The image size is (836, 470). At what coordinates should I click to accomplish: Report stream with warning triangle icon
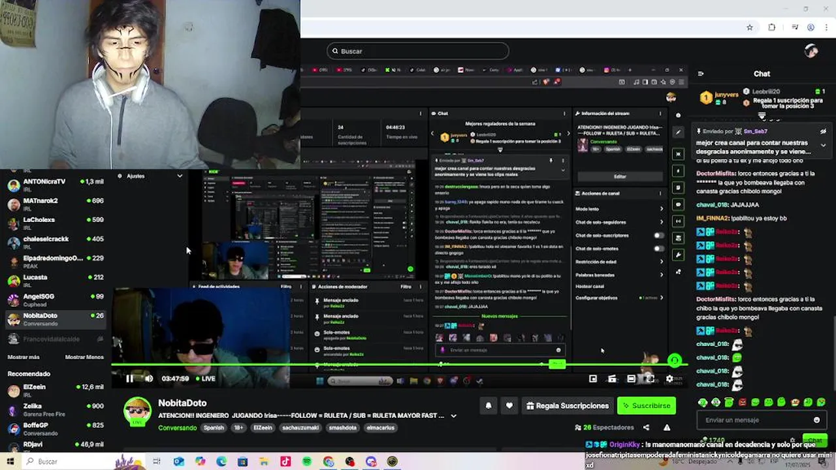click(x=667, y=428)
